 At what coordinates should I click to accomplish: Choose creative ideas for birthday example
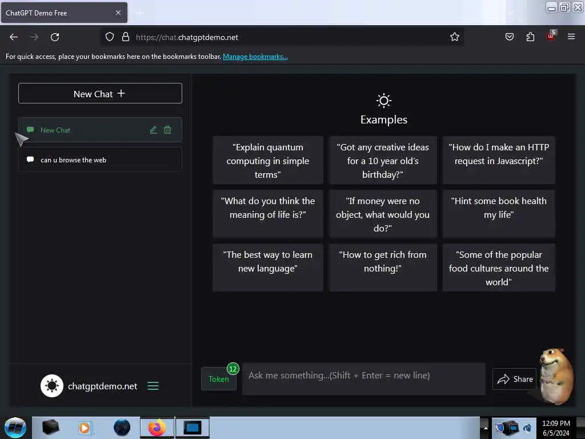pos(383,161)
